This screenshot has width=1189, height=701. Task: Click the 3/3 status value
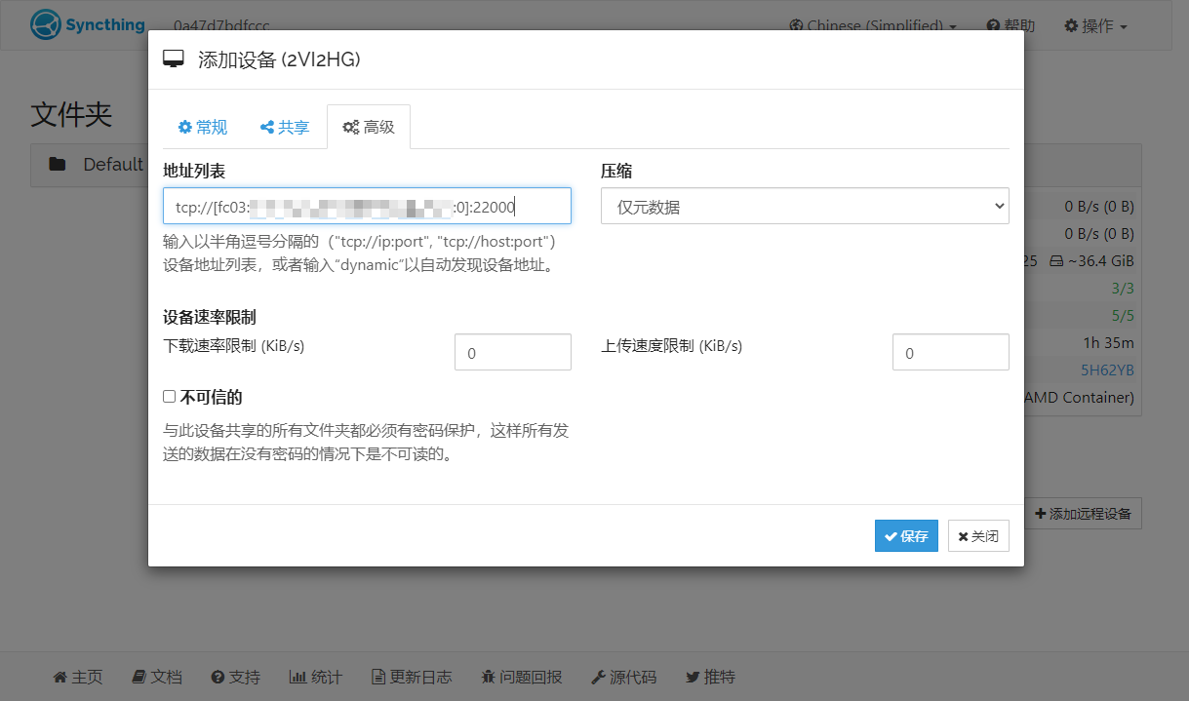tap(1123, 289)
